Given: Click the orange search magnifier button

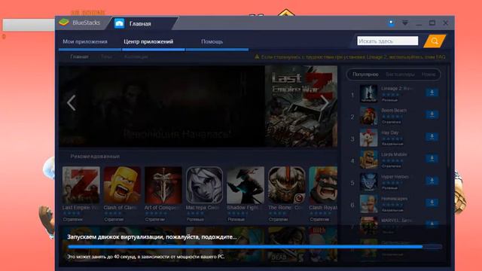Looking at the screenshot, I should [435, 41].
